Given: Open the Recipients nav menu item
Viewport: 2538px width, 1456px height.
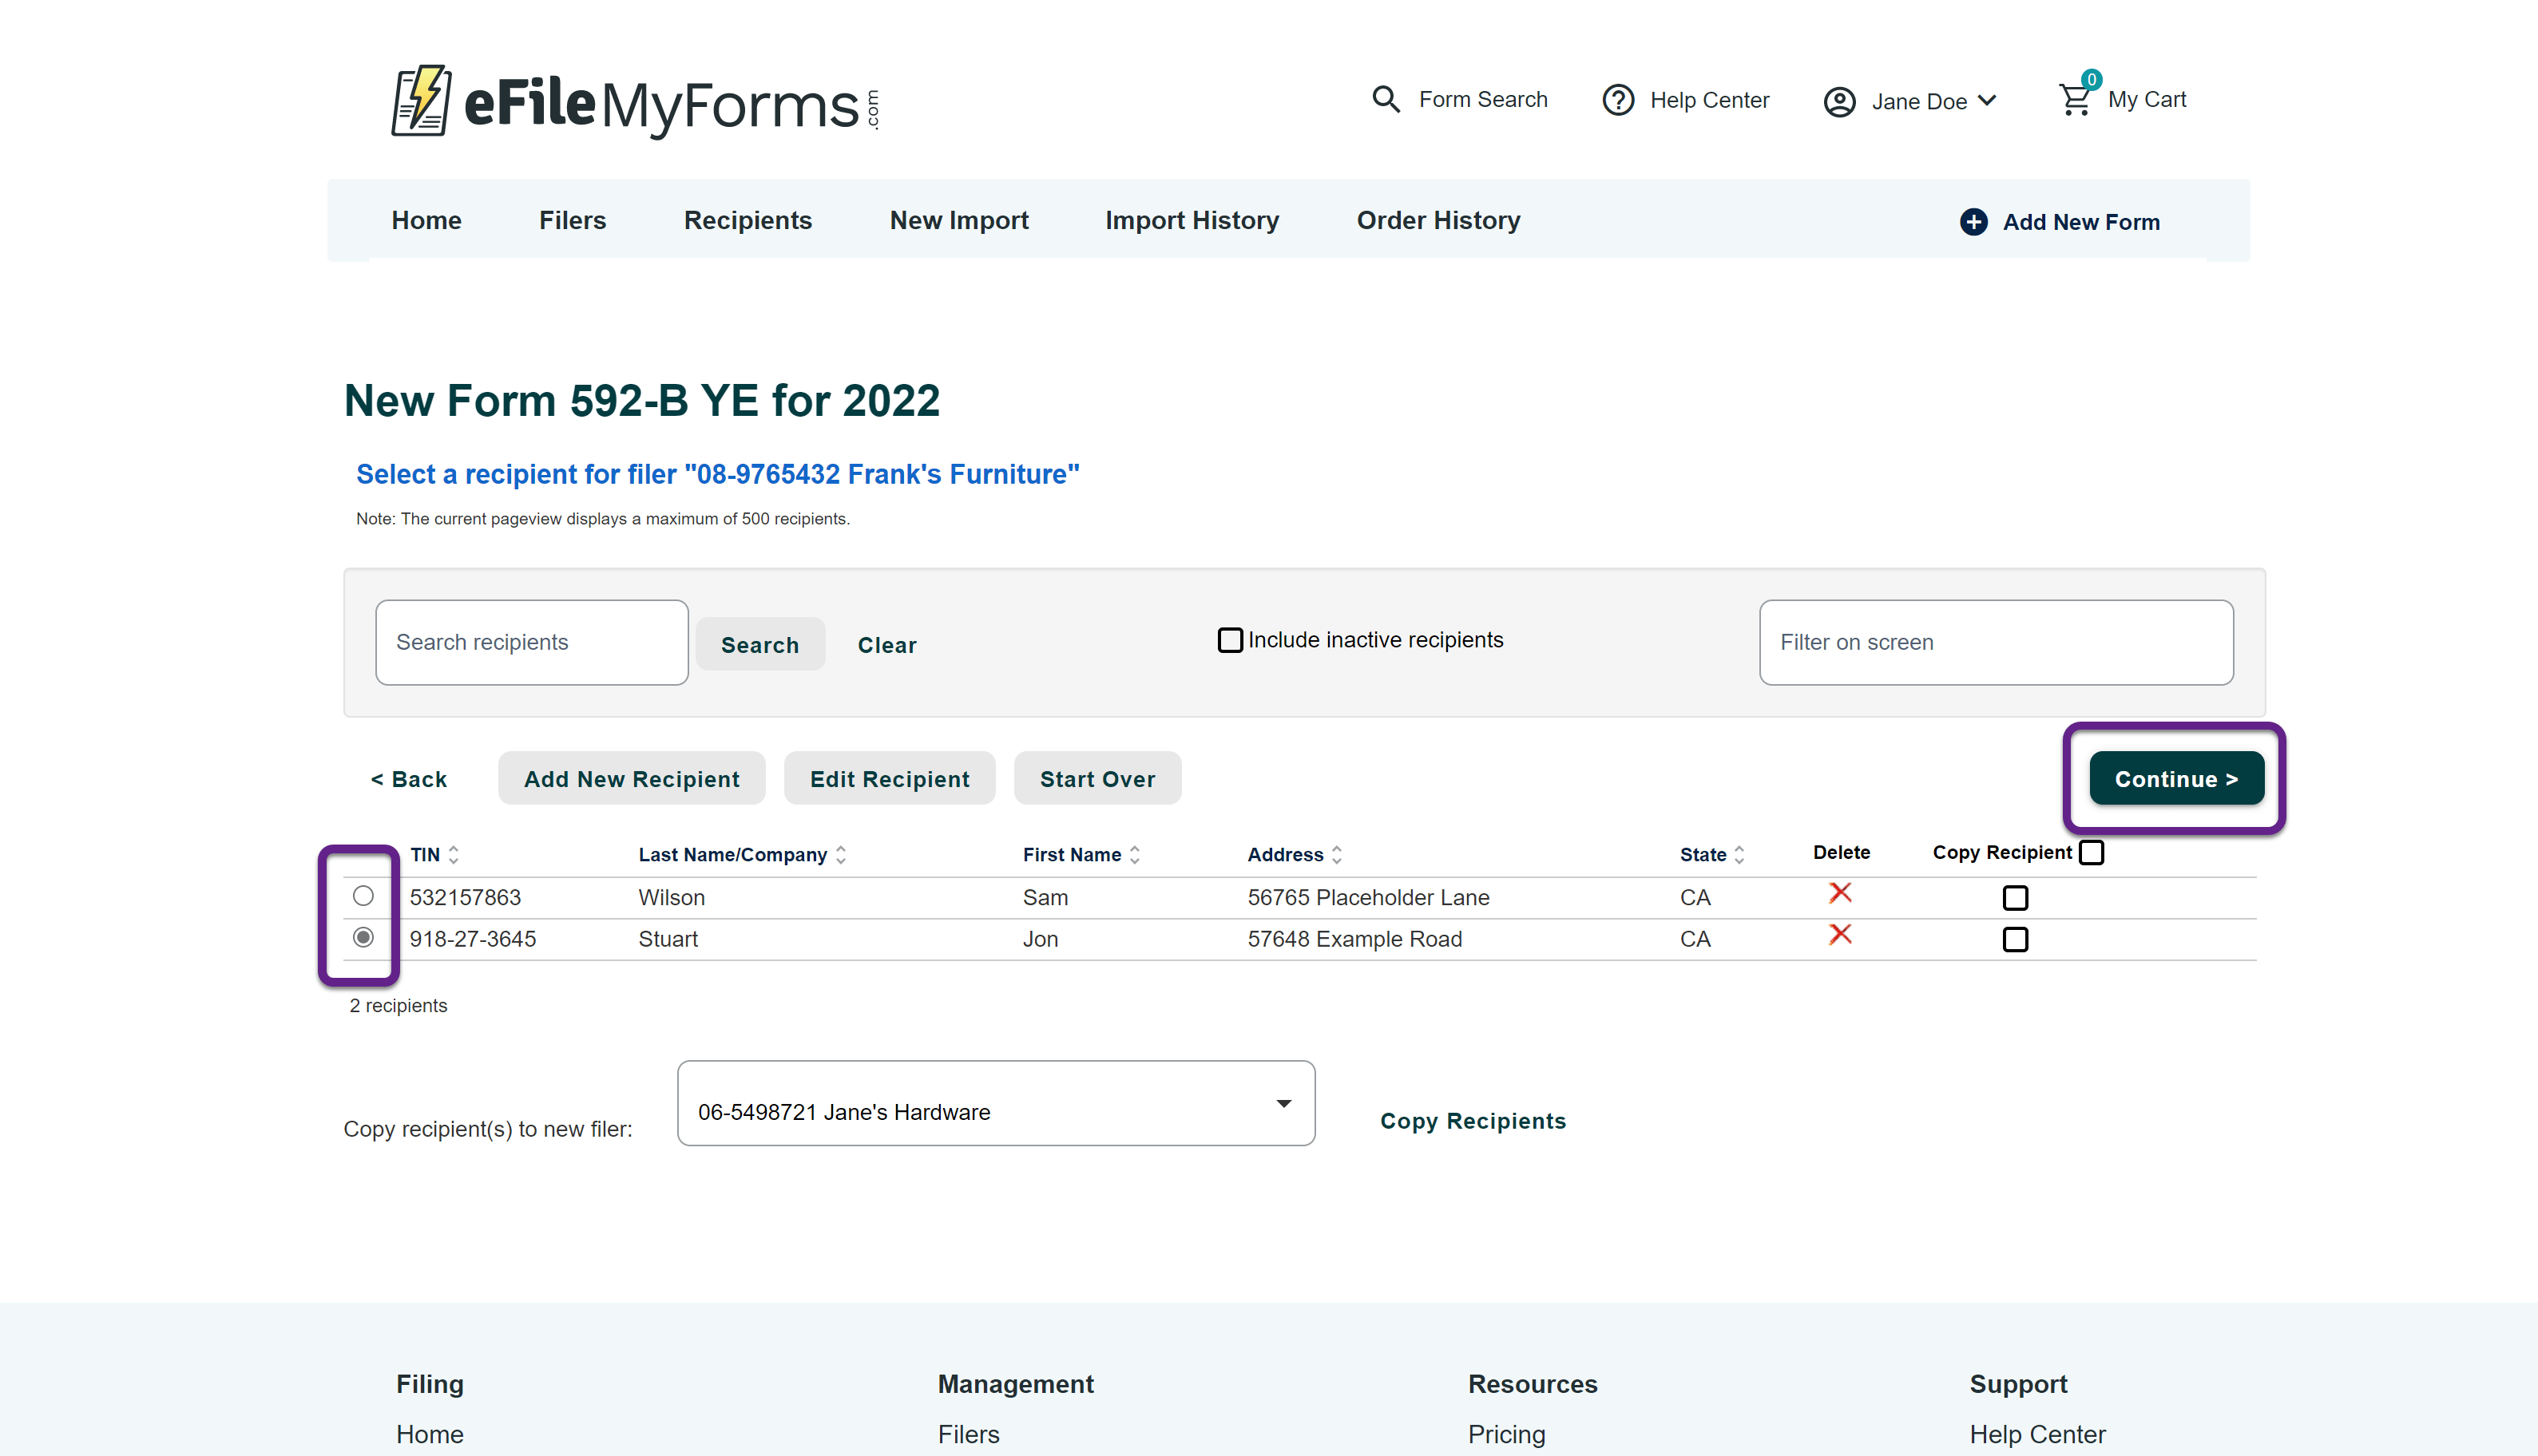Looking at the screenshot, I should [x=748, y=220].
